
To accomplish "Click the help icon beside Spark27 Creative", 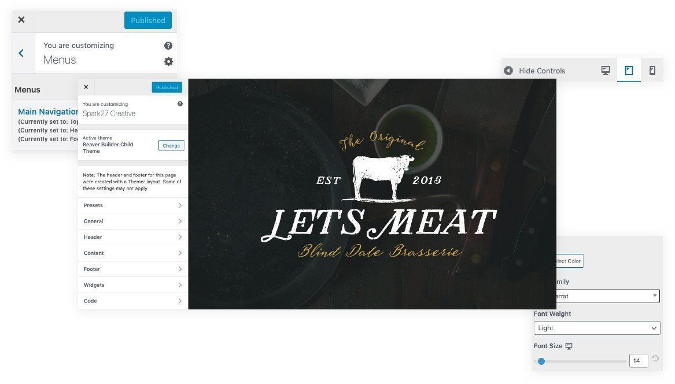I will 180,104.
